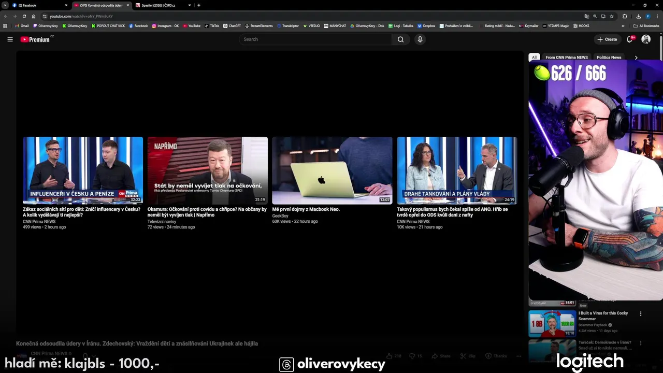Expand hidden bookmarks with double chevron
The image size is (663, 373).
623,26
